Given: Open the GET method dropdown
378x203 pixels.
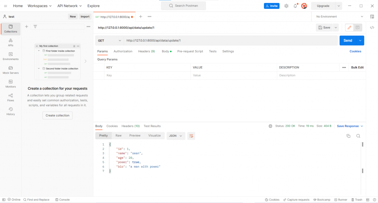Looking at the screenshot, I should pos(109,41).
